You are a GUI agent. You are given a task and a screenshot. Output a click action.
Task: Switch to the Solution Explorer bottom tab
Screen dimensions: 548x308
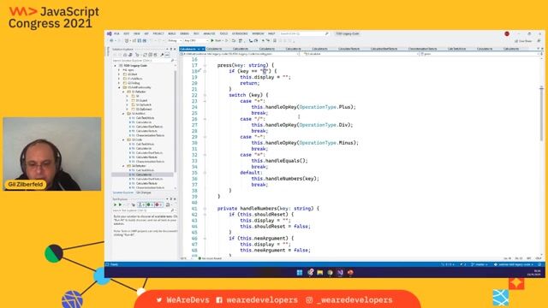coord(123,192)
